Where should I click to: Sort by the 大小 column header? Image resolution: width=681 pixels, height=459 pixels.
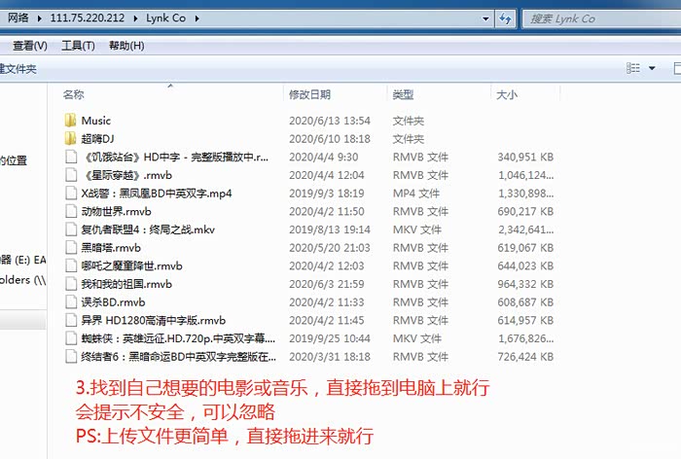click(507, 94)
